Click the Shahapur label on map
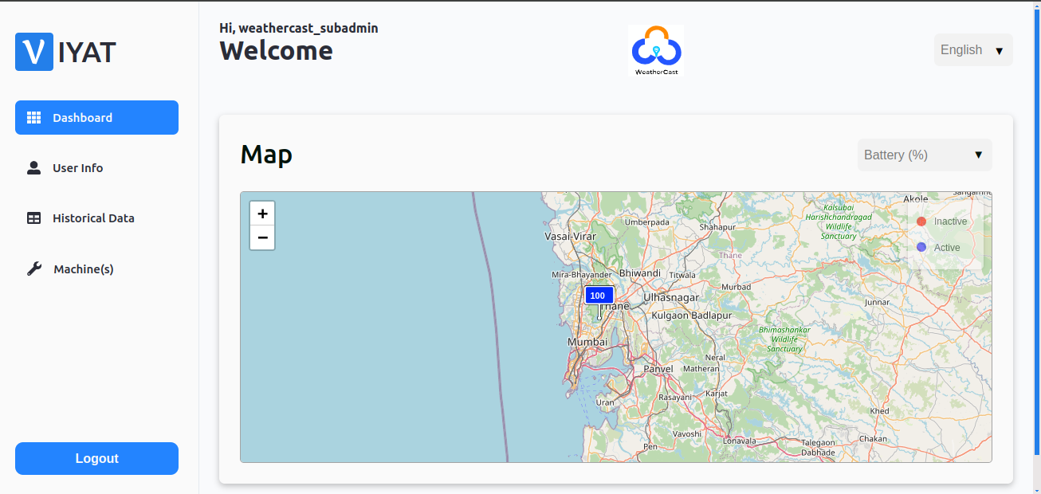 click(717, 227)
